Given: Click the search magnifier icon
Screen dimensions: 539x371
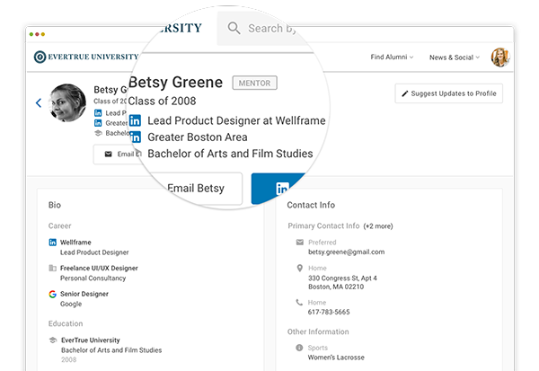Looking at the screenshot, I should (x=234, y=28).
